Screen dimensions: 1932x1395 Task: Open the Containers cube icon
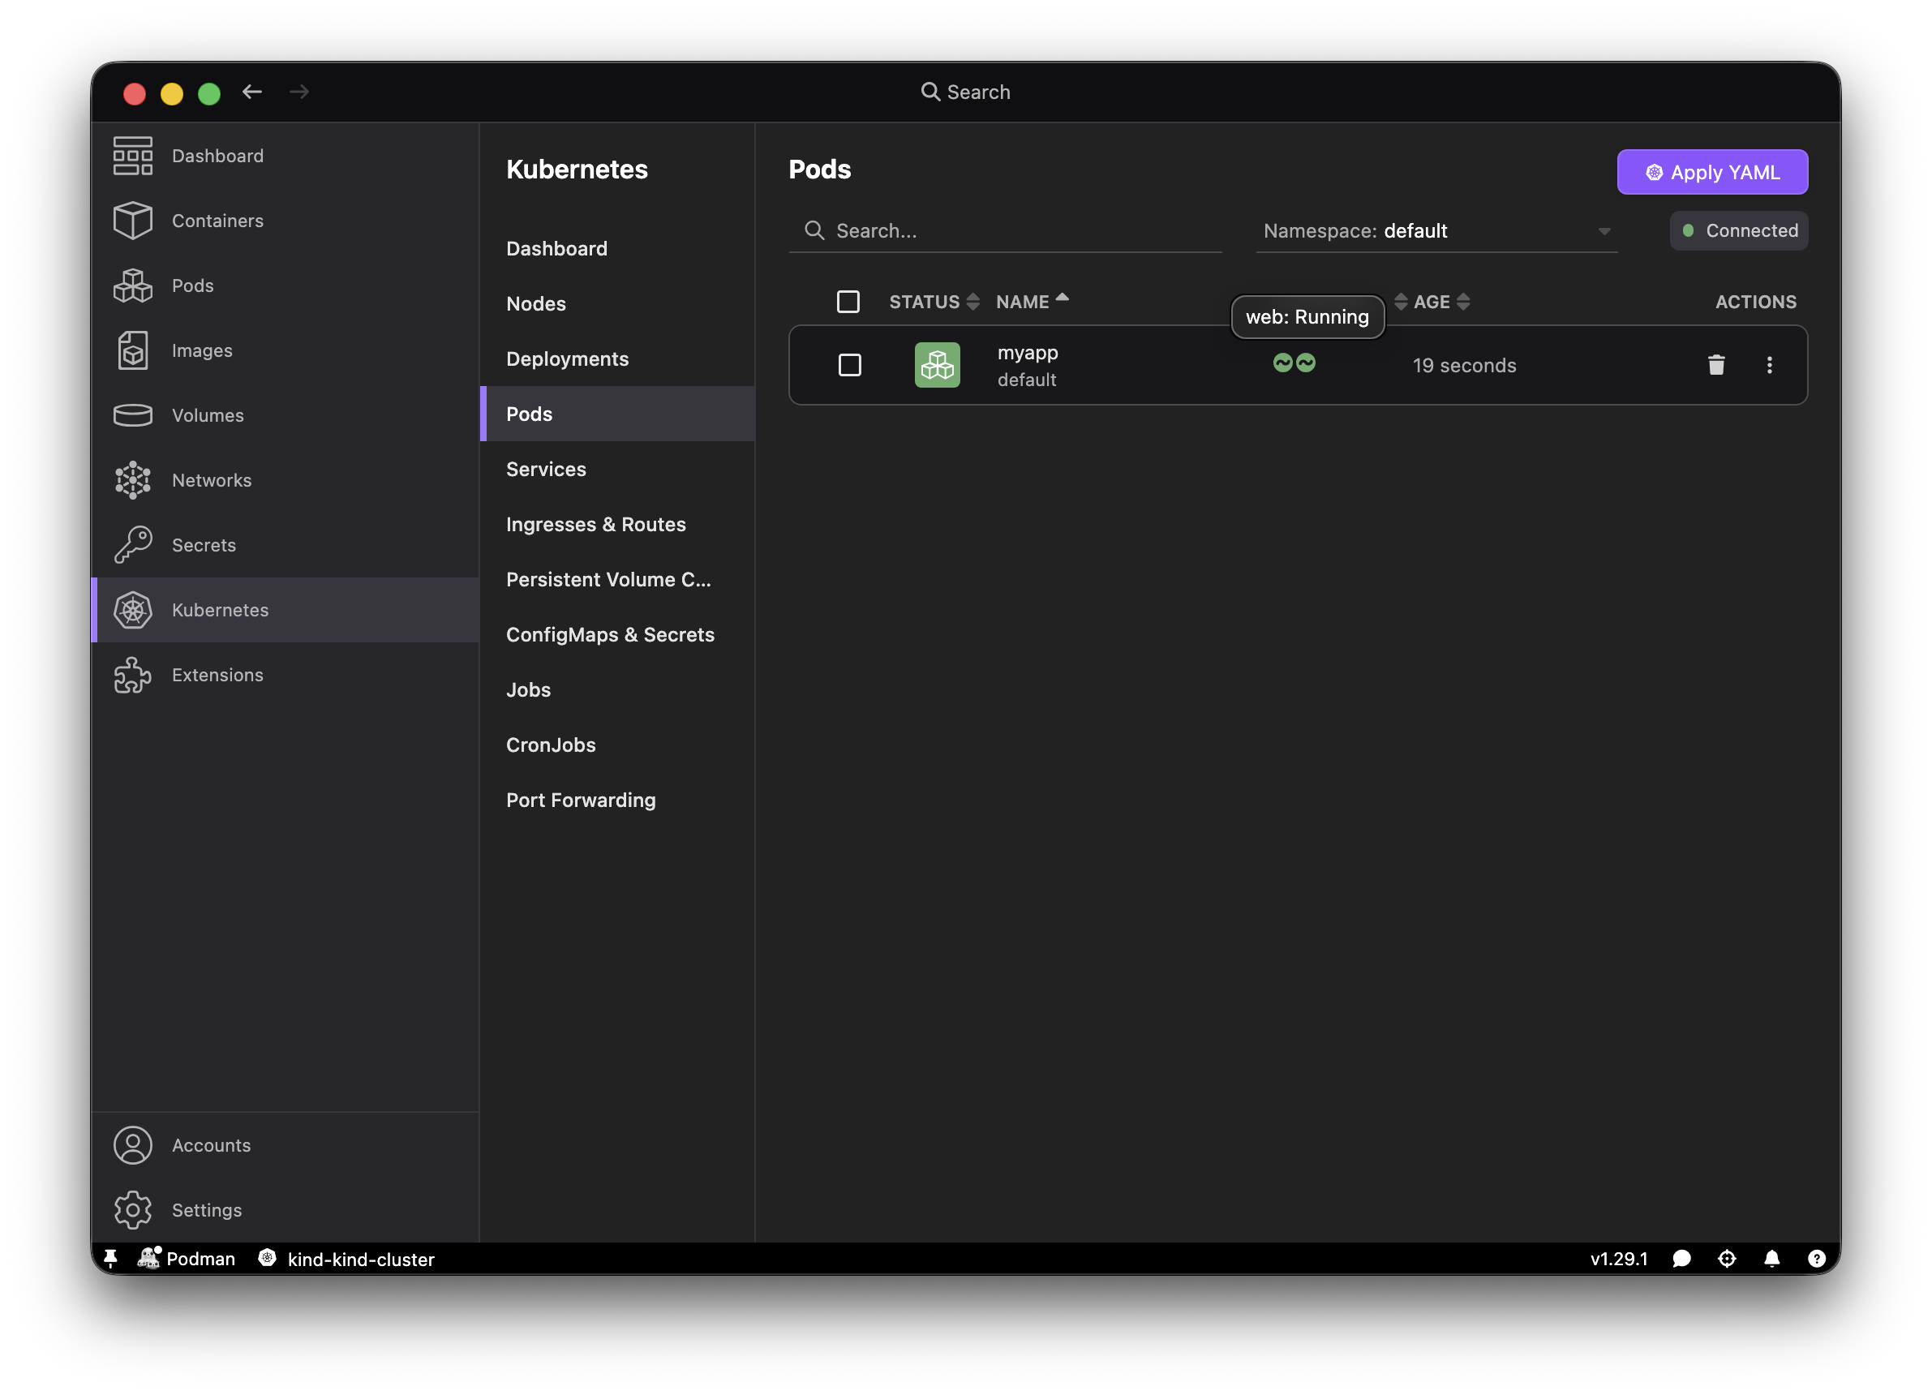(x=132, y=221)
